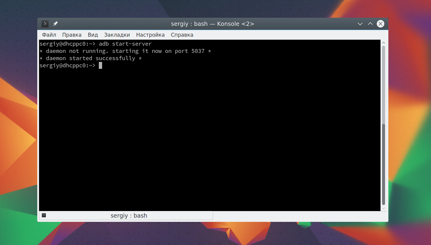The image size is (431, 245).
Task: Open the Вид menu
Action: click(x=93, y=35)
